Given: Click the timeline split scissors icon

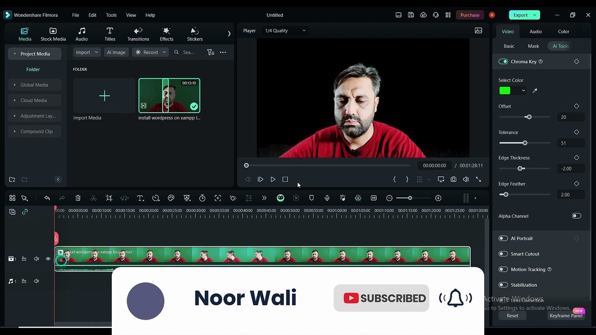Looking at the screenshot, I should (x=94, y=198).
